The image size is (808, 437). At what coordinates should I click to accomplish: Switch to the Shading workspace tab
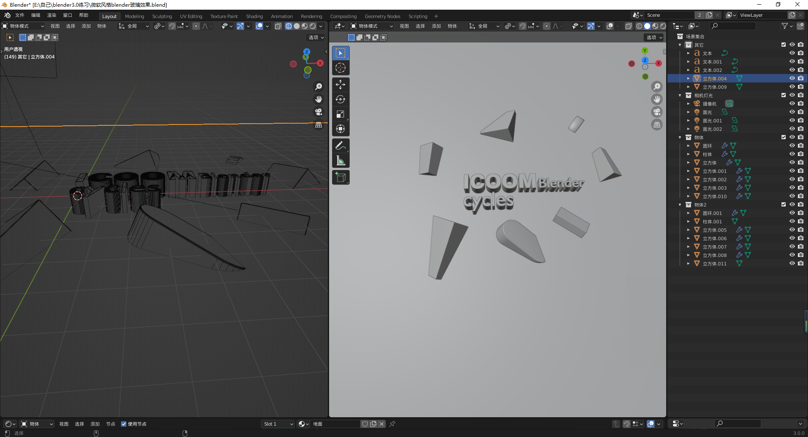[254, 16]
